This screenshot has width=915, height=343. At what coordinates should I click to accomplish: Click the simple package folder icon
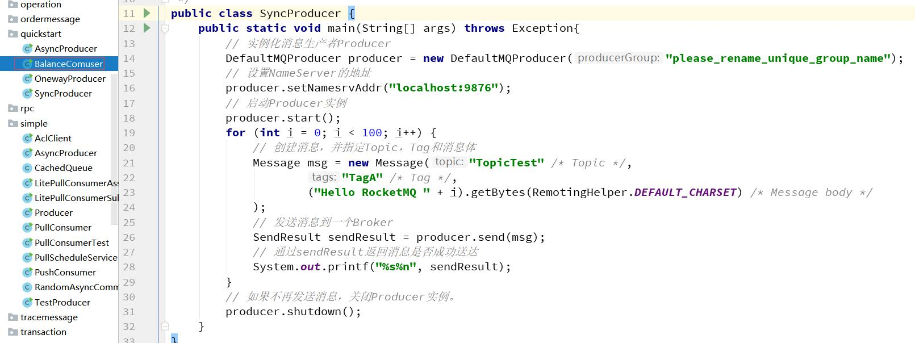[x=12, y=124]
